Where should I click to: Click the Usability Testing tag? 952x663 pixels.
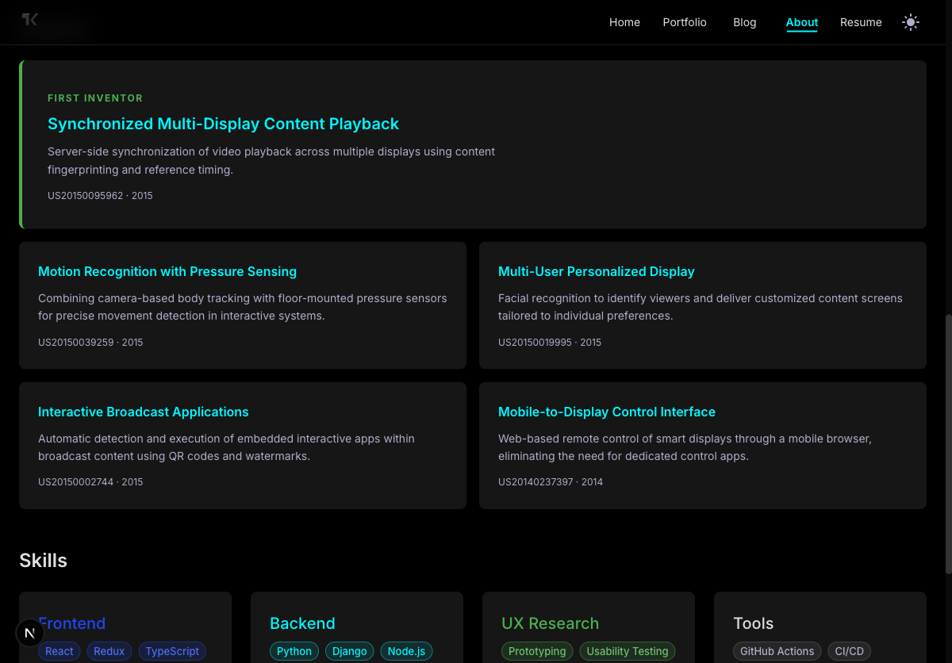pyautogui.click(x=627, y=651)
